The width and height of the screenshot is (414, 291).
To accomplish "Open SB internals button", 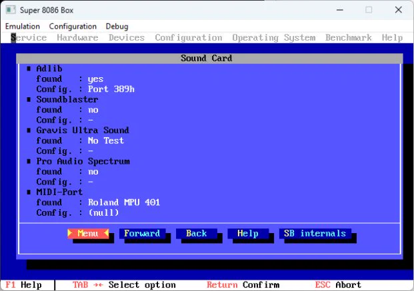I will click(315, 233).
